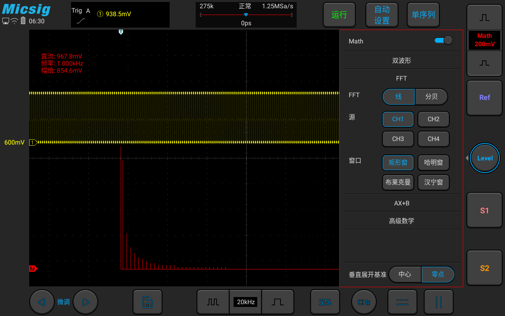Click the 06:30 clock
The image size is (505, 316).
click(x=37, y=21)
